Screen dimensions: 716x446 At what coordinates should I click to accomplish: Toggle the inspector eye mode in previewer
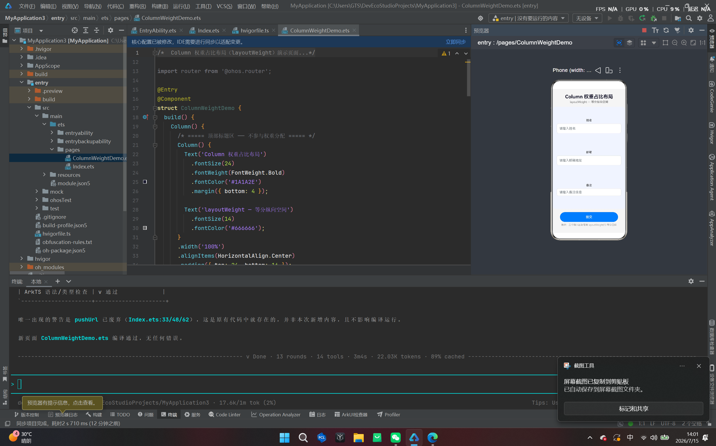619,43
